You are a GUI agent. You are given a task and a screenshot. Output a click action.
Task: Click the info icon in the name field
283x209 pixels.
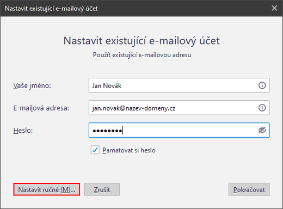point(262,85)
